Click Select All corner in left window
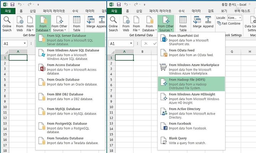 point(5,52)
